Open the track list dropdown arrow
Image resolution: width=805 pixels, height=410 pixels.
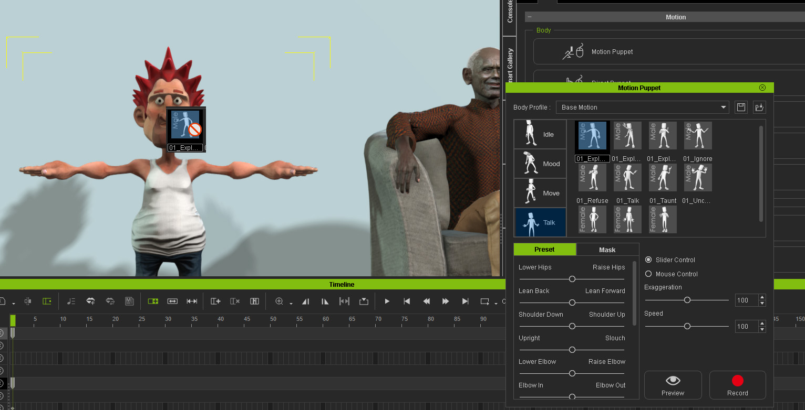tap(13, 304)
